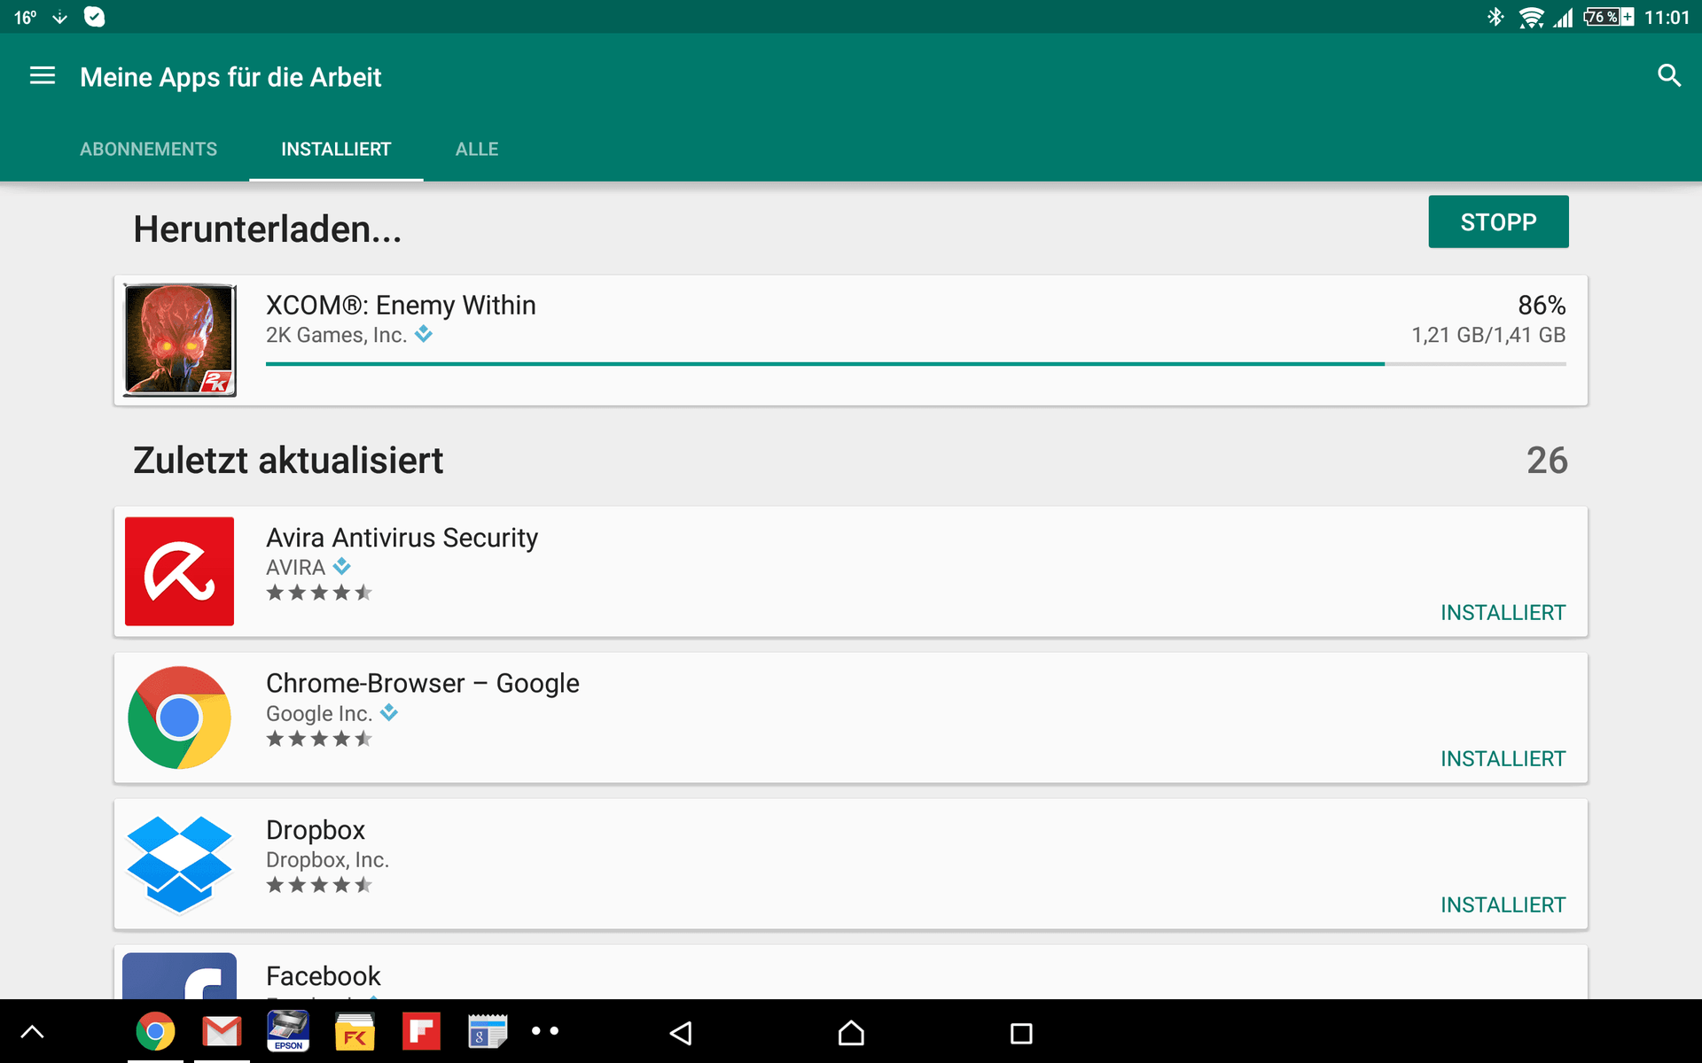
Task: Open the Facebook title text
Action: pyautogui.click(x=324, y=975)
